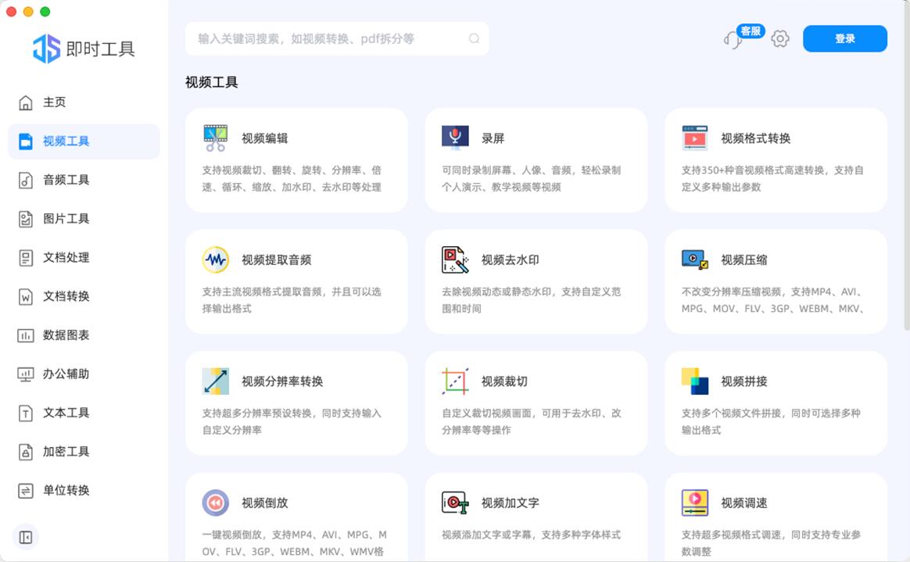The width and height of the screenshot is (910, 562).
Task: Open the 视频提取音频 waveform icon
Action: click(215, 260)
